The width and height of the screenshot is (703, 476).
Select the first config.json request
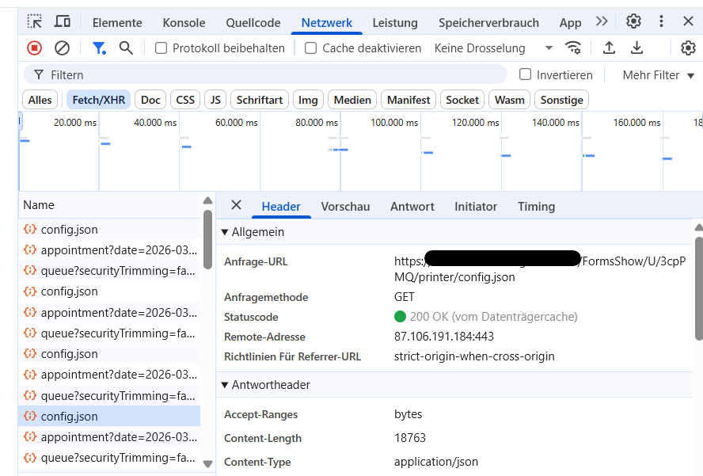[x=109, y=229]
